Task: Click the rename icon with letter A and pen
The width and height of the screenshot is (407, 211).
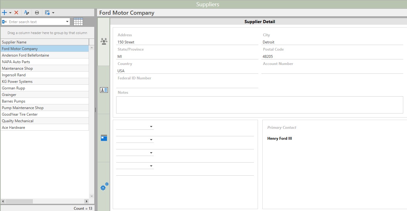Action: (27, 13)
